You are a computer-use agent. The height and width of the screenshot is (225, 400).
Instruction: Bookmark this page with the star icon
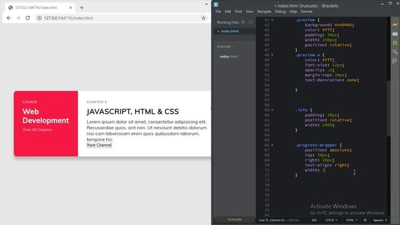pyautogui.click(x=203, y=18)
